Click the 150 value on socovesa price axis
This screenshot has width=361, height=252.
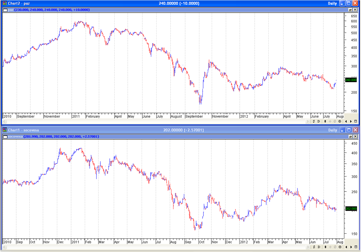pyautogui.click(x=354, y=234)
